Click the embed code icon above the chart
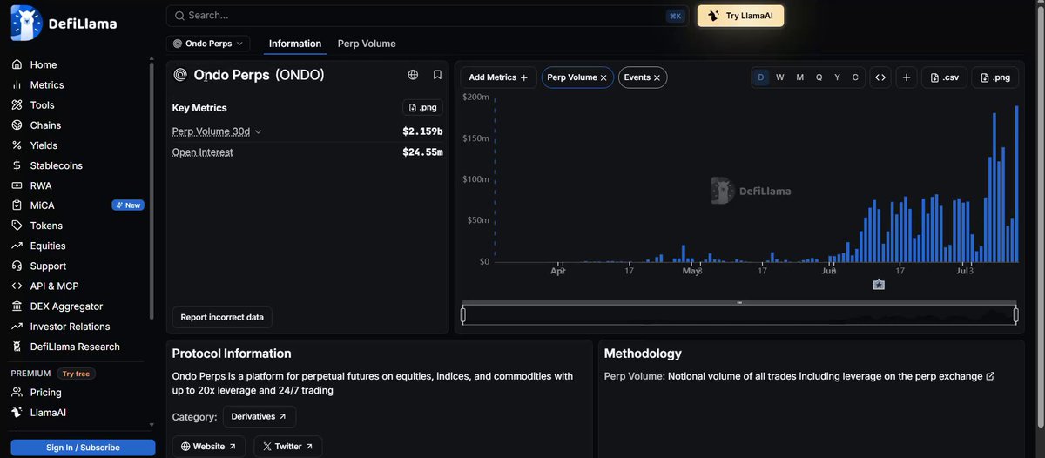 (x=880, y=77)
